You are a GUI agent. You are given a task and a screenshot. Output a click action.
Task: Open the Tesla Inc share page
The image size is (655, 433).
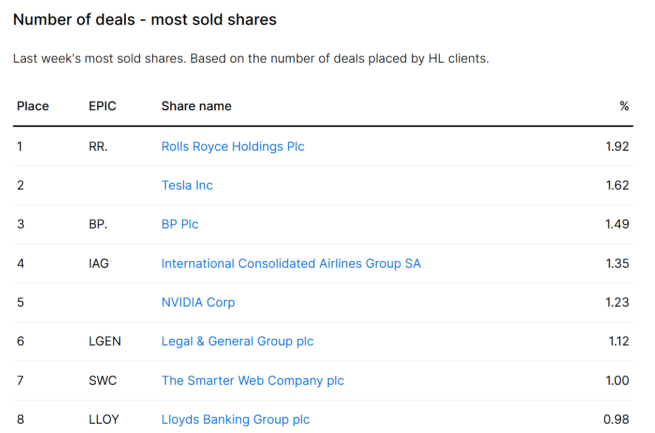click(187, 185)
